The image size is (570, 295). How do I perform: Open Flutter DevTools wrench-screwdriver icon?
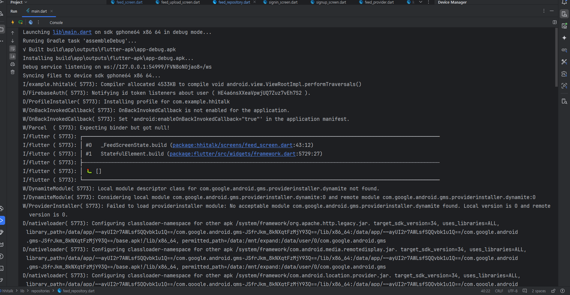[x=564, y=62]
